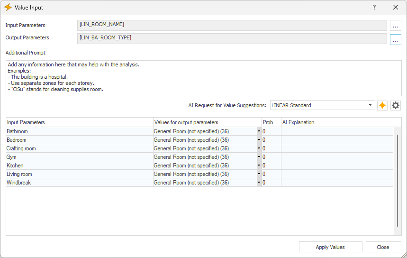Screen dimensions: 407x258
Task: Open LINEAR Standard AI request dropdown
Action: pos(322,105)
